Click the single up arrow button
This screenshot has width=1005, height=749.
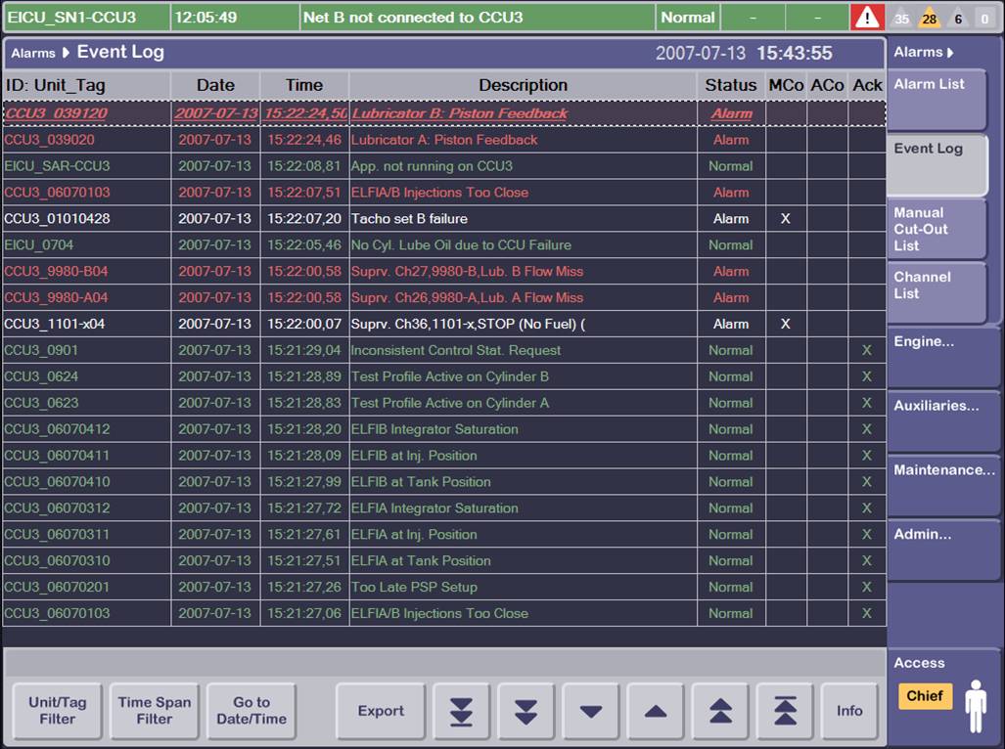click(x=656, y=711)
